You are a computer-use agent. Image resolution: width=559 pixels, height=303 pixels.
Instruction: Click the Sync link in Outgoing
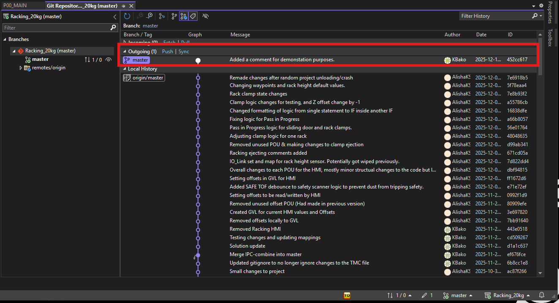184,52
